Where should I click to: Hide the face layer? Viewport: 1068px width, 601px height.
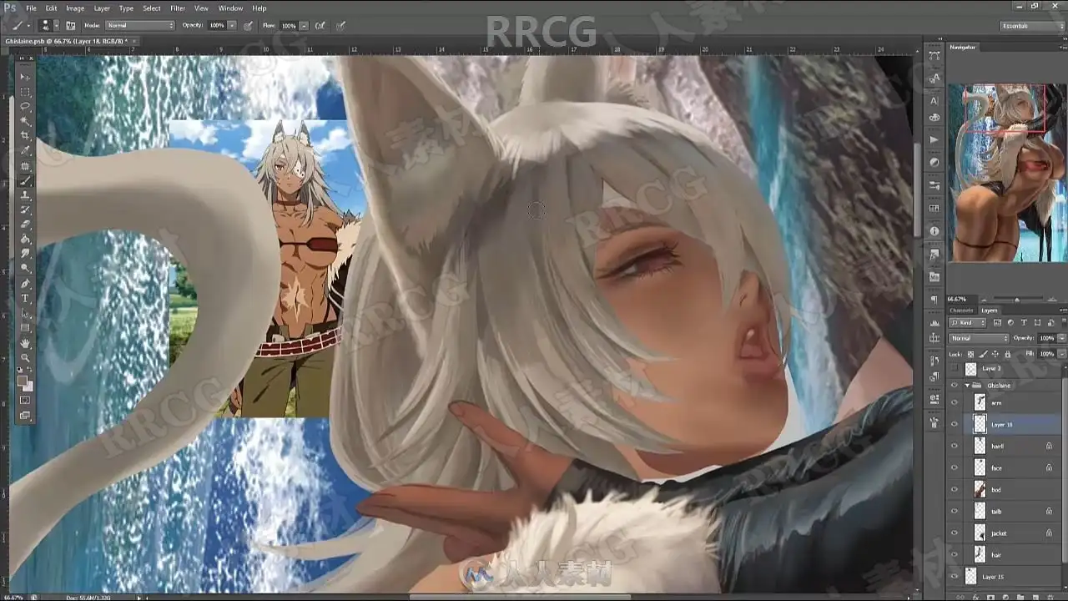point(955,468)
